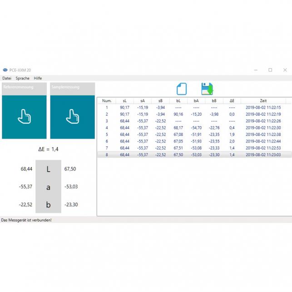The image size is (292, 292).
Task: Click bA value -51,91 in row 5
Action: tap(196, 134)
